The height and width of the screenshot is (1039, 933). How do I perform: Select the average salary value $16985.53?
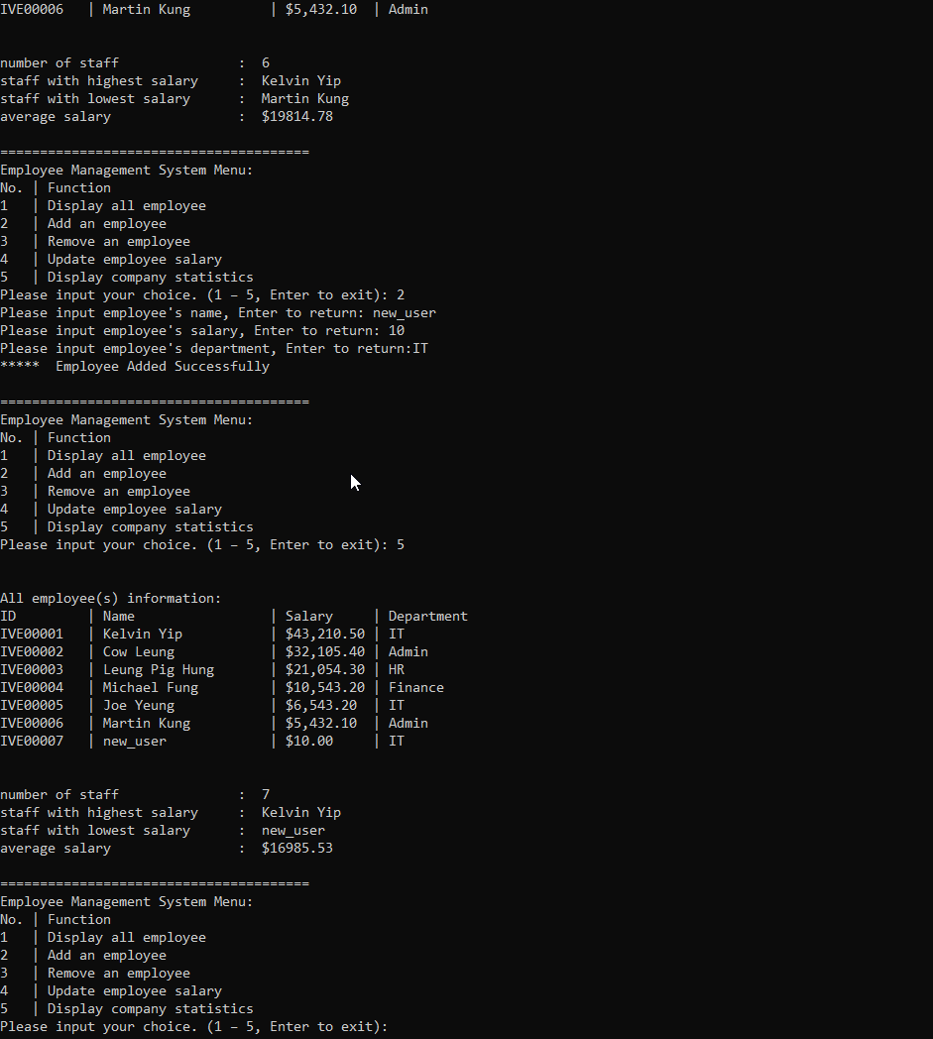click(x=297, y=849)
